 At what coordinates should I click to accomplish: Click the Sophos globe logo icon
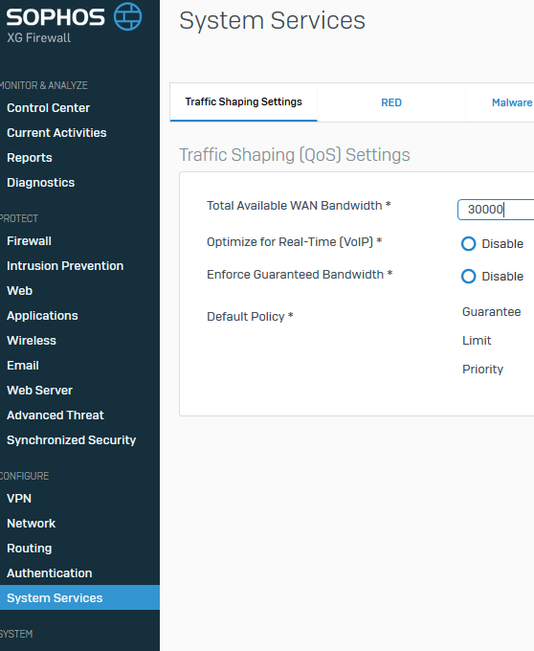[128, 16]
